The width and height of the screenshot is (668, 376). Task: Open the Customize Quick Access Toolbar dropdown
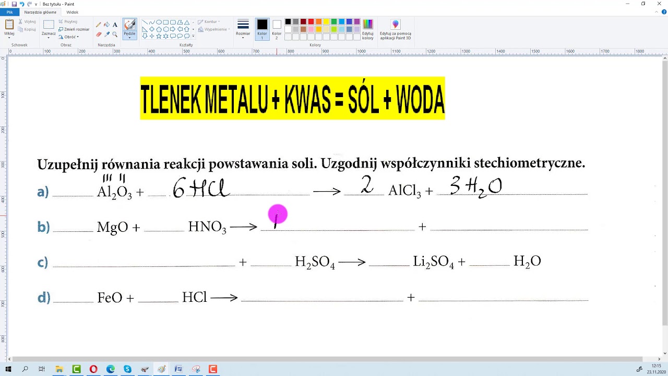pyautogui.click(x=36, y=4)
